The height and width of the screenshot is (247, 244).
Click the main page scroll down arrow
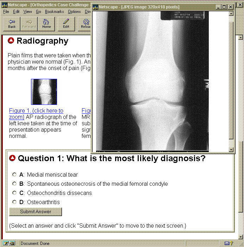point(240,237)
